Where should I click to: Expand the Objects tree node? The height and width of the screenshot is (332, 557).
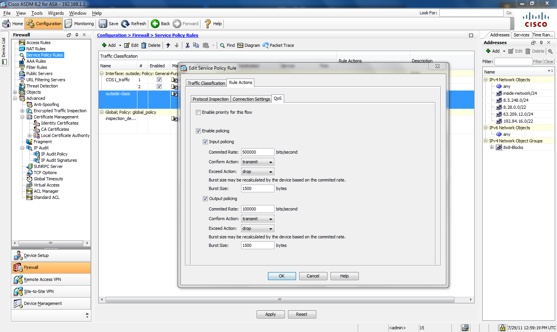(x=15, y=92)
